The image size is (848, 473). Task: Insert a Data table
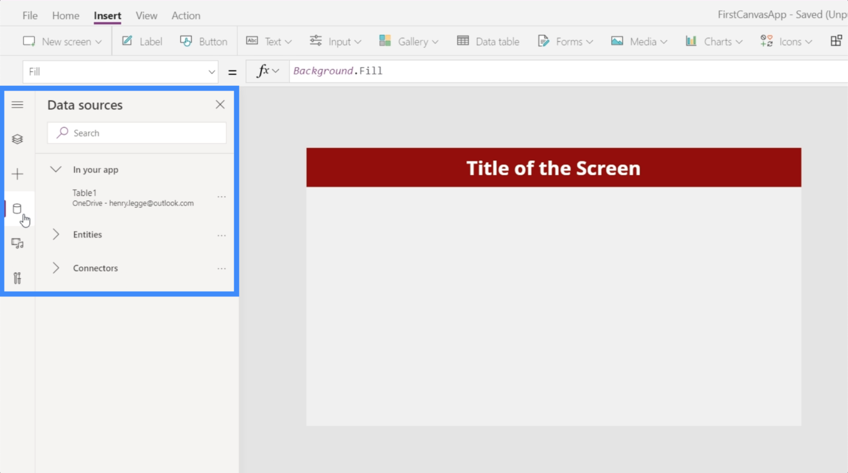click(x=488, y=41)
